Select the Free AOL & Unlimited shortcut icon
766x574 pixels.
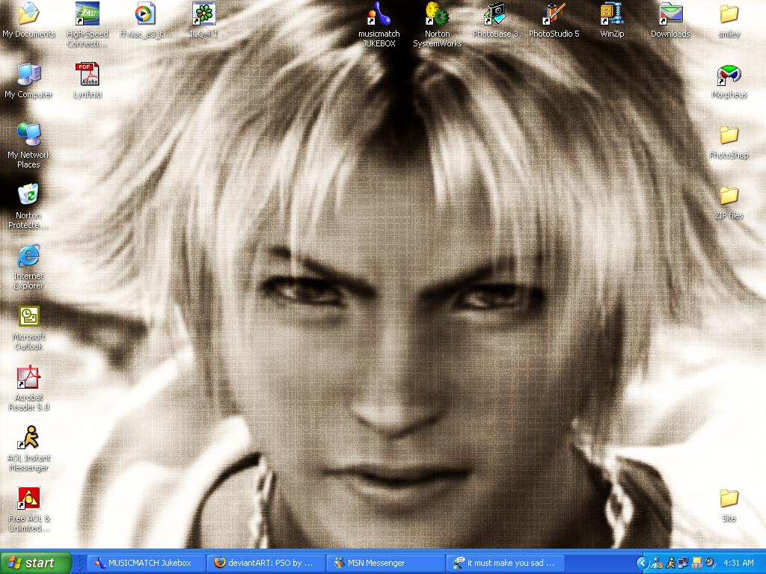pos(29,498)
